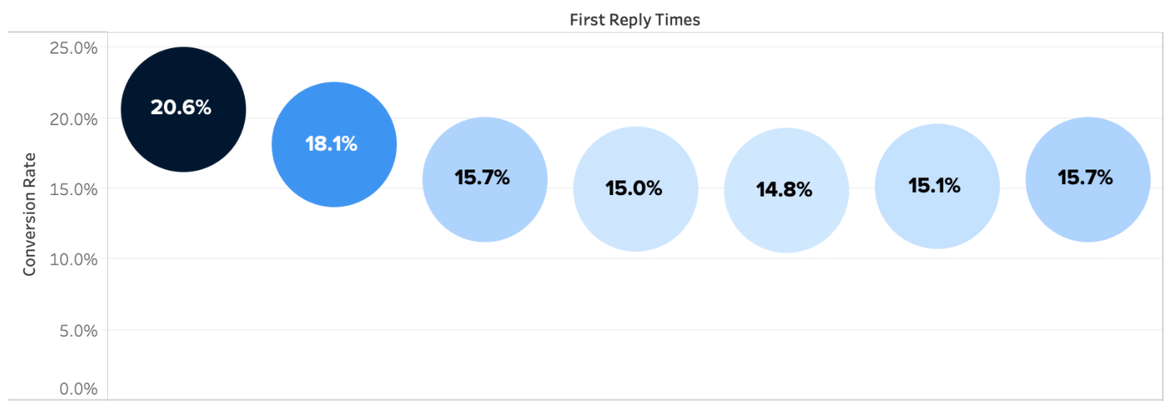Click the vertical y-axis line
The image size is (1164, 401).
(x=107, y=216)
